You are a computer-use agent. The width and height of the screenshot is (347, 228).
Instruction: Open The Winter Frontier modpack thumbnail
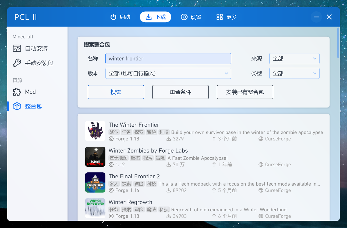[x=95, y=131]
